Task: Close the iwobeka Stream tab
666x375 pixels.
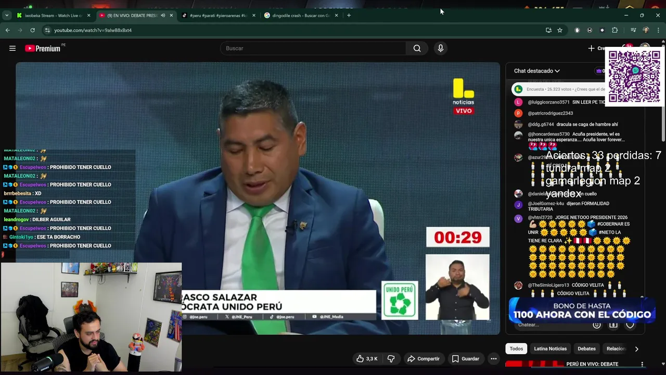Action: click(x=88, y=16)
